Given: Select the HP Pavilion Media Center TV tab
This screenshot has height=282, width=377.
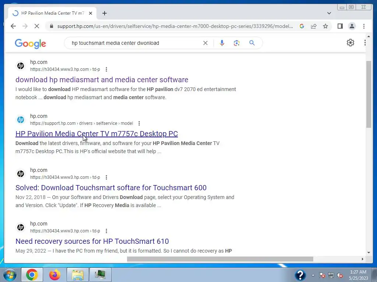Looking at the screenshot, I should coord(52,14).
